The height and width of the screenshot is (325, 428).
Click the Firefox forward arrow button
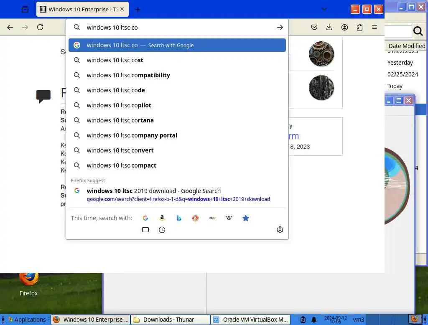pyautogui.click(x=25, y=27)
